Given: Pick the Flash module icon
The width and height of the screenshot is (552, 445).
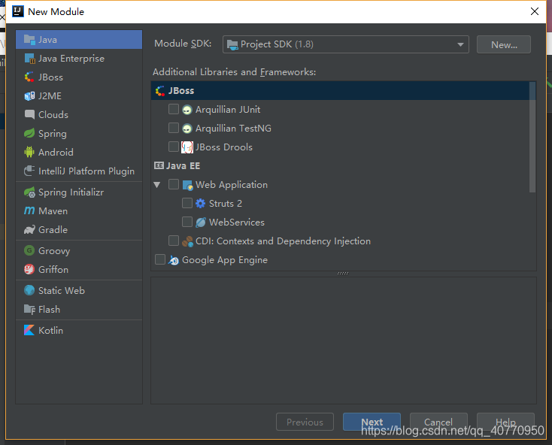Looking at the screenshot, I should point(29,309).
